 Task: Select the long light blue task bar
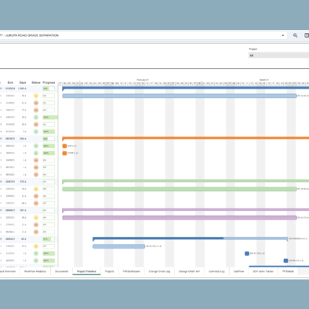180,96
